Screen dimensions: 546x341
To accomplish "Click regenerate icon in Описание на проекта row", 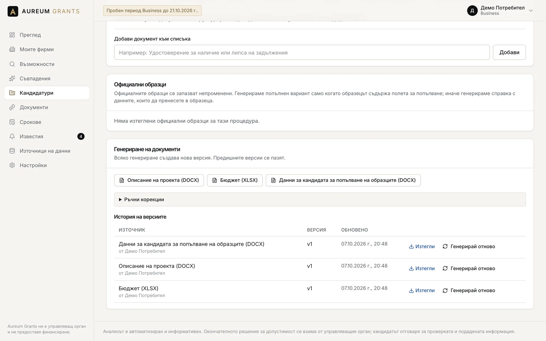I will coord(445,268).
